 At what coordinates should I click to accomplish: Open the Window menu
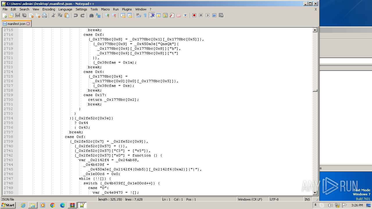click(141, 9)
